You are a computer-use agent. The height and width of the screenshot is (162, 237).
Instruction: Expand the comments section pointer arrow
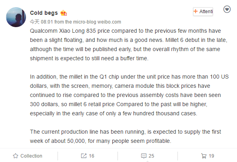[x=147, y=161]
